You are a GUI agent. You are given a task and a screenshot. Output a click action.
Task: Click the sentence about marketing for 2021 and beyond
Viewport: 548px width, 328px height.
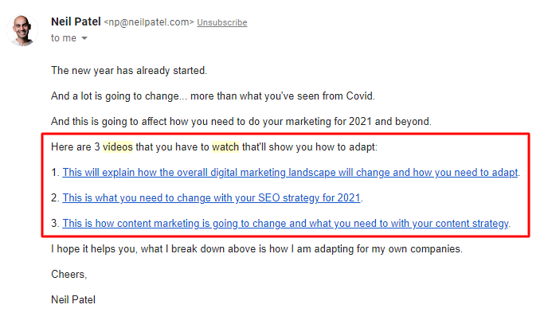click(x=241, y=122)
